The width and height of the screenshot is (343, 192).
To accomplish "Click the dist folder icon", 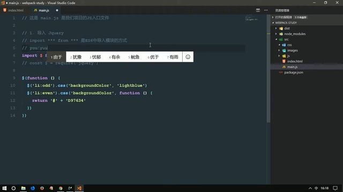I will coord(281,28).
